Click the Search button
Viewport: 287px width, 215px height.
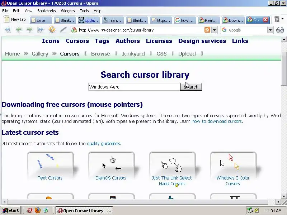pyautogui.click(x=191, y=87)
